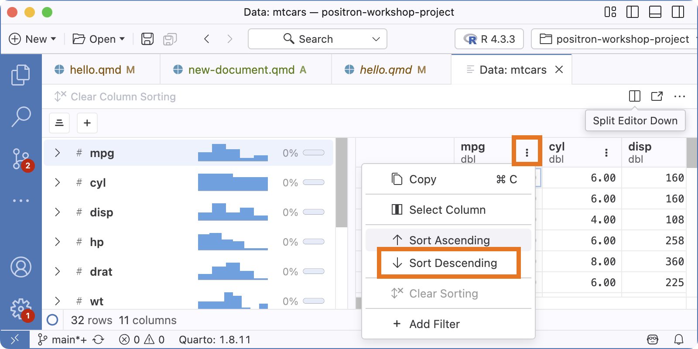Click the Save All icon
Image resolution: width=698 pixels, height=349 pixels.
[170, 39]
